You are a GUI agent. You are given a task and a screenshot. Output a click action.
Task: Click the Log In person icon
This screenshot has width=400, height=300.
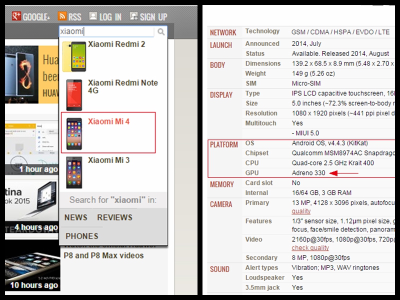pos(93,16)
